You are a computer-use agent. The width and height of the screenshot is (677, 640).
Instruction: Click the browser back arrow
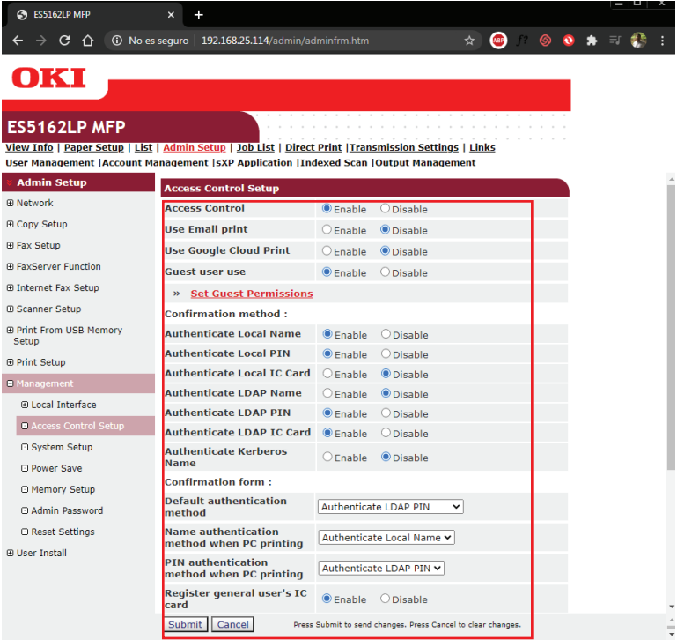18,41
